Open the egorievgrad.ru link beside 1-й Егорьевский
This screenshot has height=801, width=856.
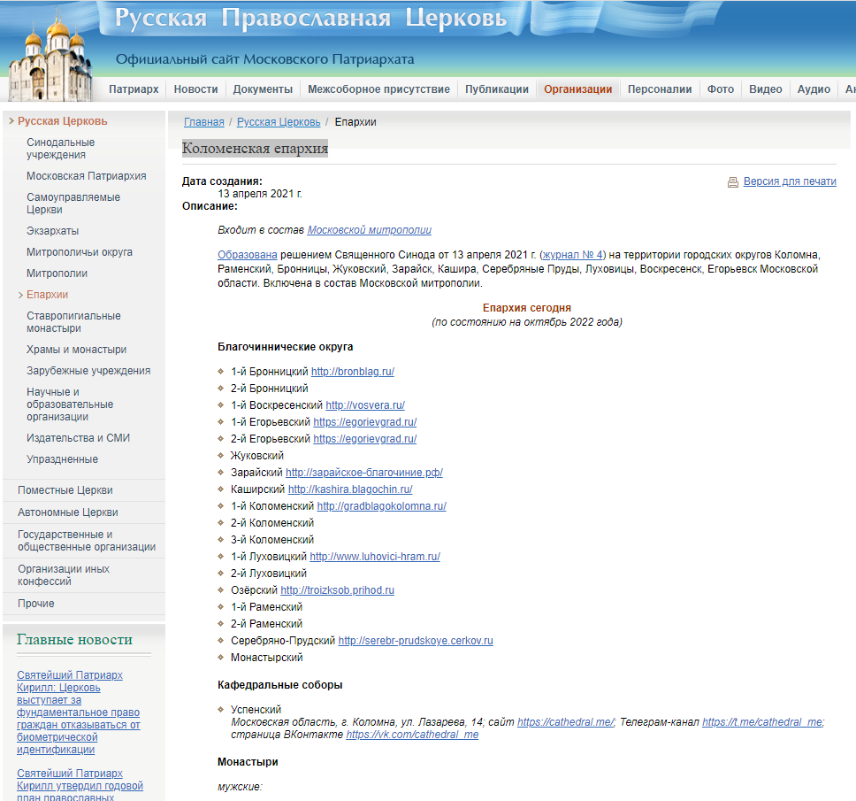click(364, 422)
